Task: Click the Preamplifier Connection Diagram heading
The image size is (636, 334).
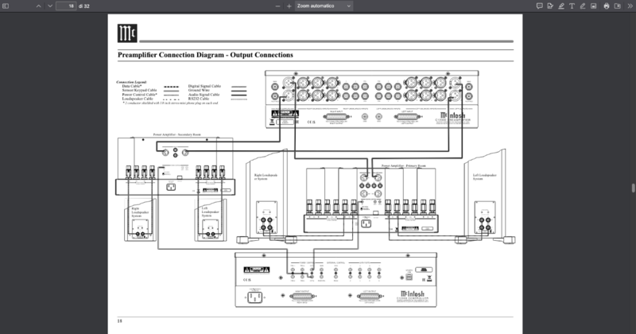Action: click(x=205, y=55)
